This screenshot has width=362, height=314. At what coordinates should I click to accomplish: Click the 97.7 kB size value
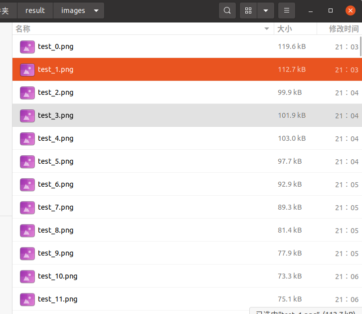(290, 161)
